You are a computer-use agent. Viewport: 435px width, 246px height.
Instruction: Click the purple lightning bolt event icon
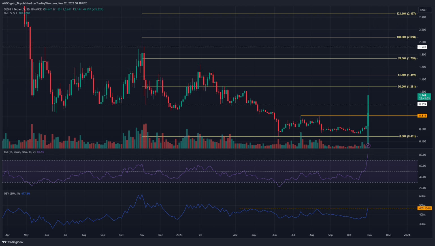click(x=368, y=146)
